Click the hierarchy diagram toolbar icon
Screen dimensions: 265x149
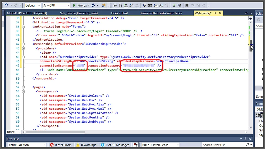pos(126,5)
